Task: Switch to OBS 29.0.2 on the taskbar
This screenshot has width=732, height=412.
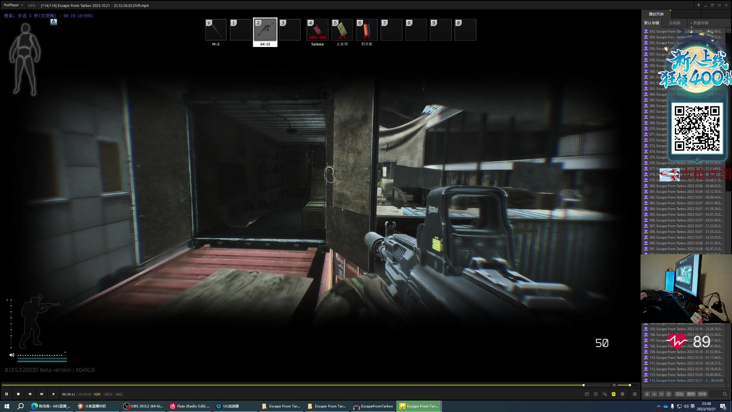Action: click(x=143, y=406)
